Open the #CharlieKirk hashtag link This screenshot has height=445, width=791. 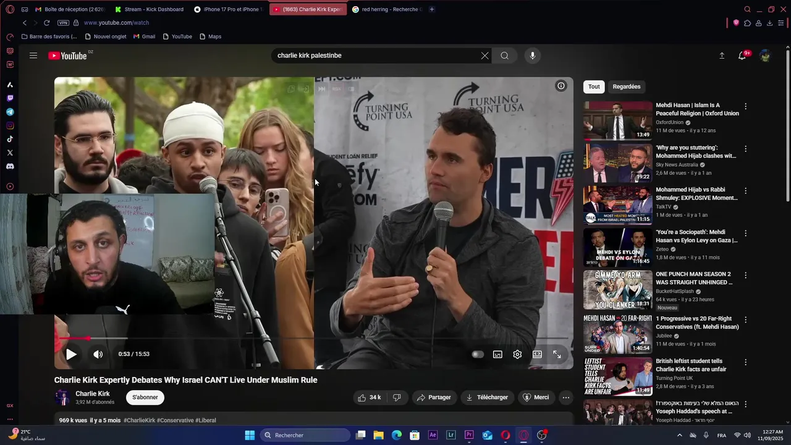[x=139, y=420]
